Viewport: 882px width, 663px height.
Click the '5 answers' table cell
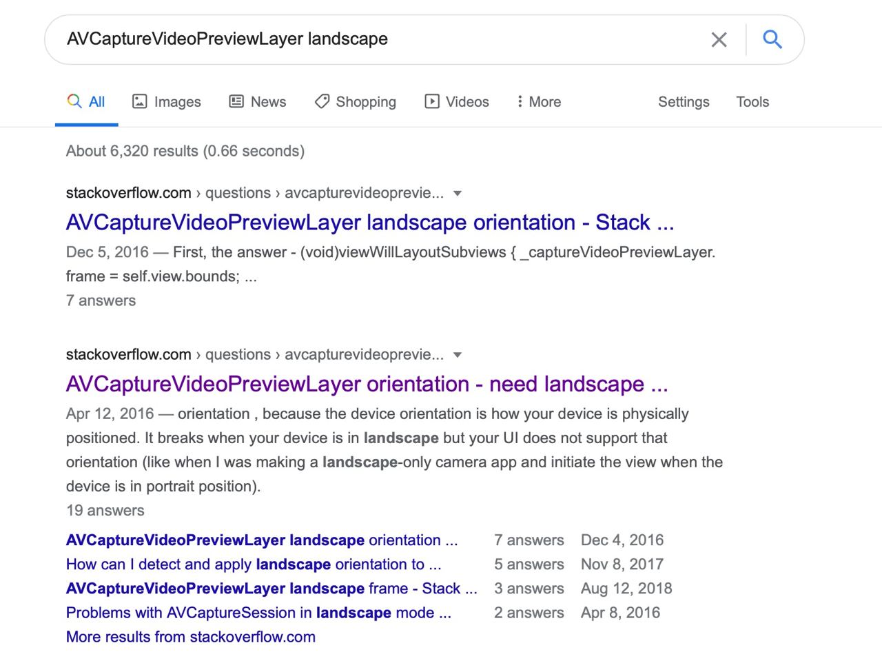point(529,564)
